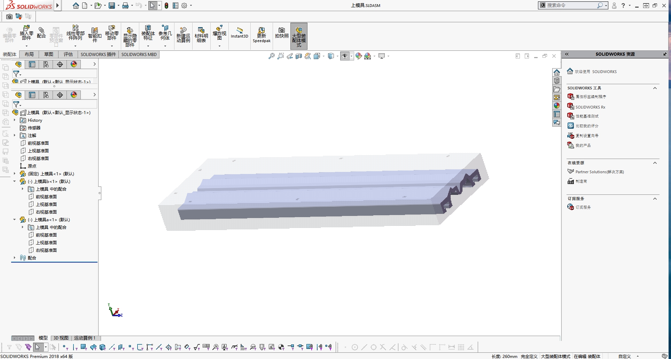Image resolution: width=671 pixels, height=359 pixels.
Task: Open SOLIDWORKS 插件 ribbon tab
Action: 98,54
